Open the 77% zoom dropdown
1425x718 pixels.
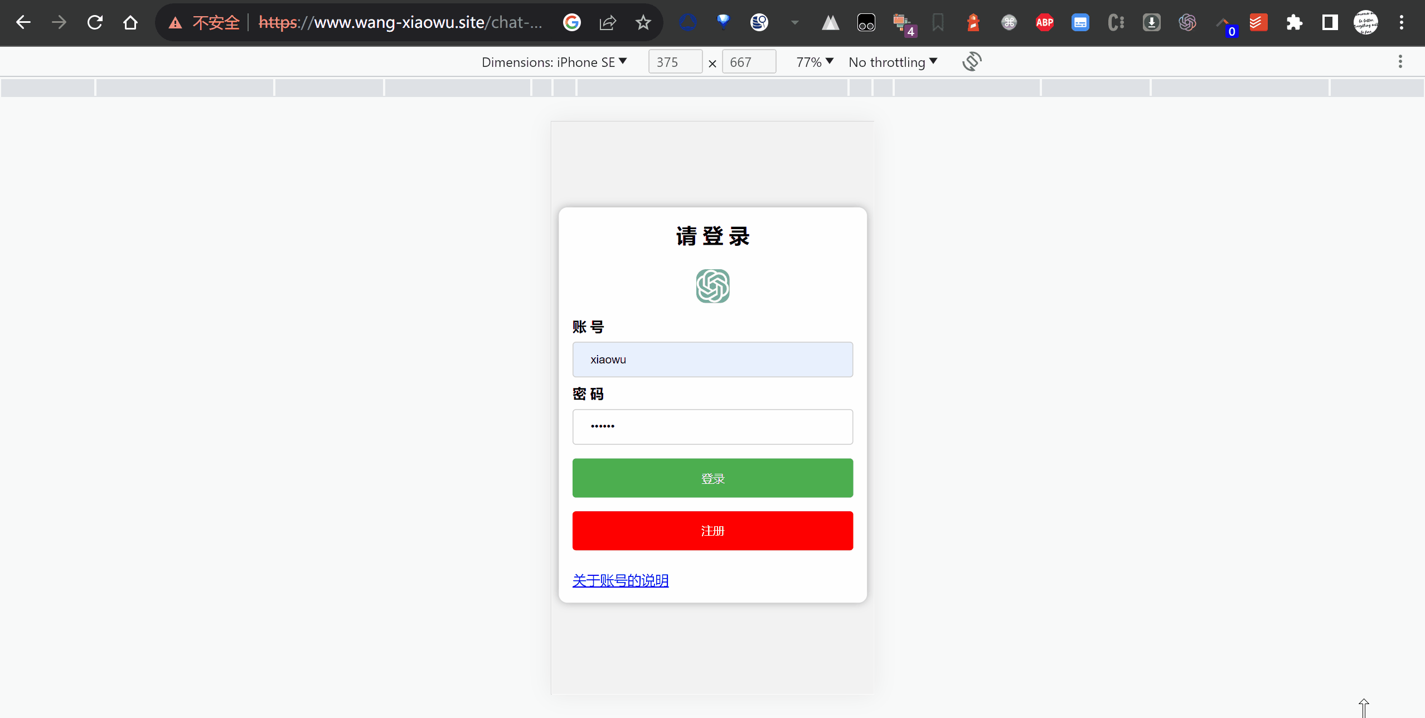point(815,62)
